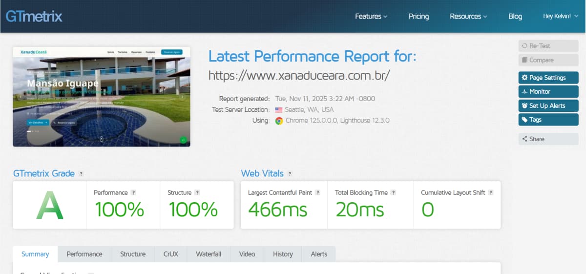Viewport: 586px width, 274px height.
Task: Click the Performance 100% score
Action: coord(119,210)
